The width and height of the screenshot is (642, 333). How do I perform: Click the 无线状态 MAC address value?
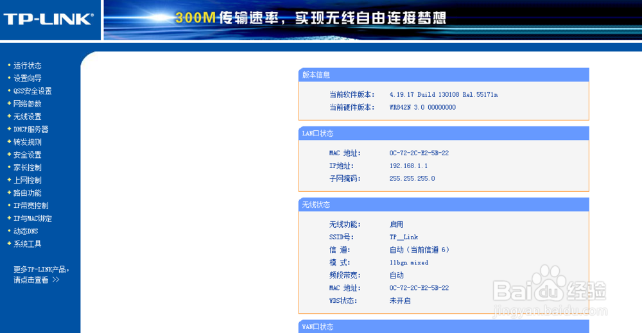coord(419,288)
